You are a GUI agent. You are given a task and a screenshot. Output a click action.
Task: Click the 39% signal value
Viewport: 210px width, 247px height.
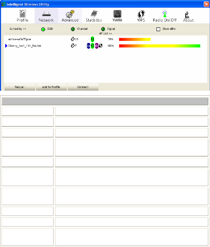[111, 39]
